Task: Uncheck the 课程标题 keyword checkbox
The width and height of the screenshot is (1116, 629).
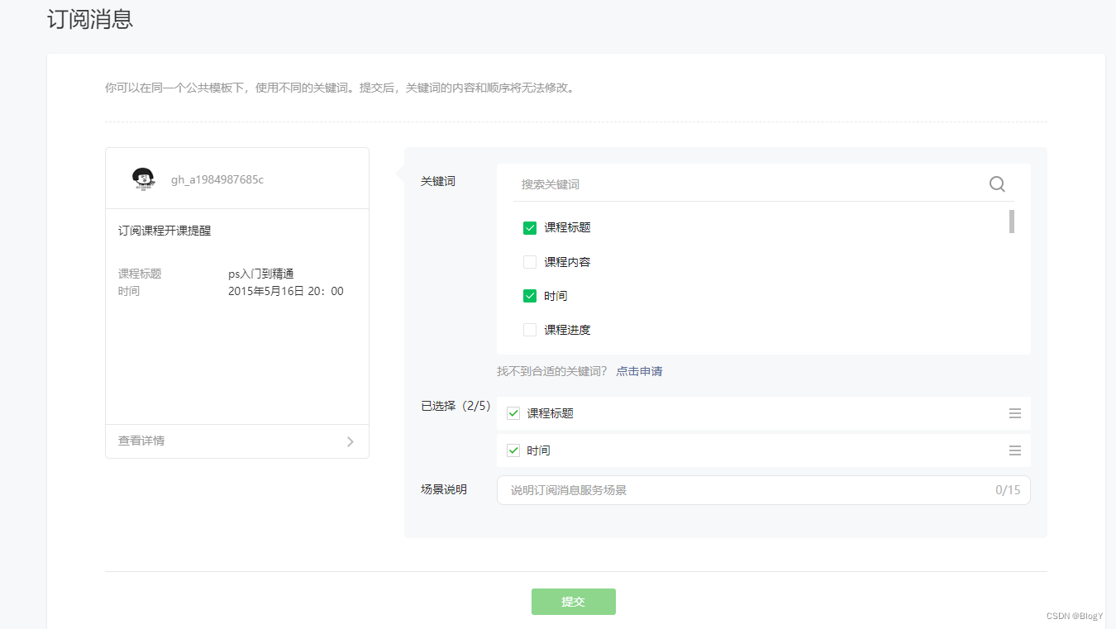Action: coord(529,227)
